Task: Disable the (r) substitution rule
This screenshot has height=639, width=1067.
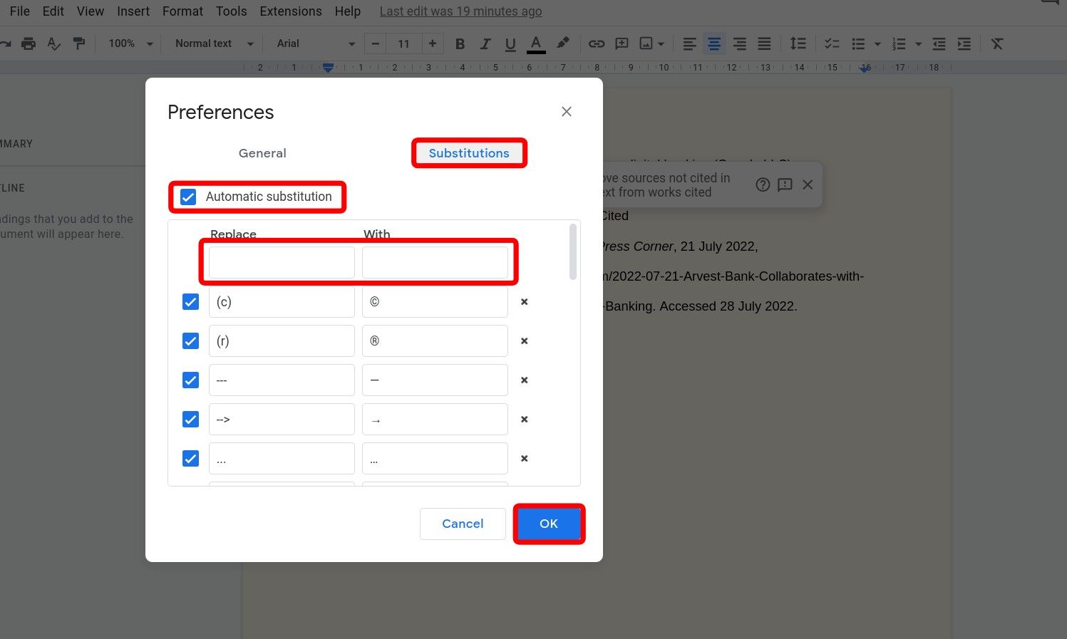Action: pyautogui.click(x=190, y=341)
